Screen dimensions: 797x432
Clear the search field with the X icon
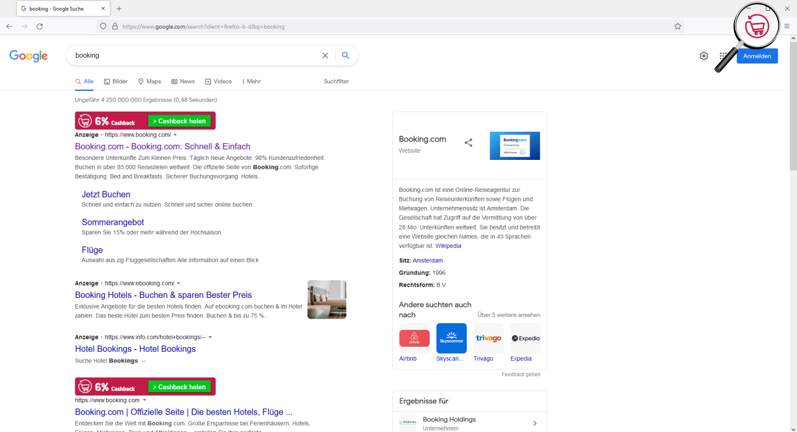click(x=325, y=56)
